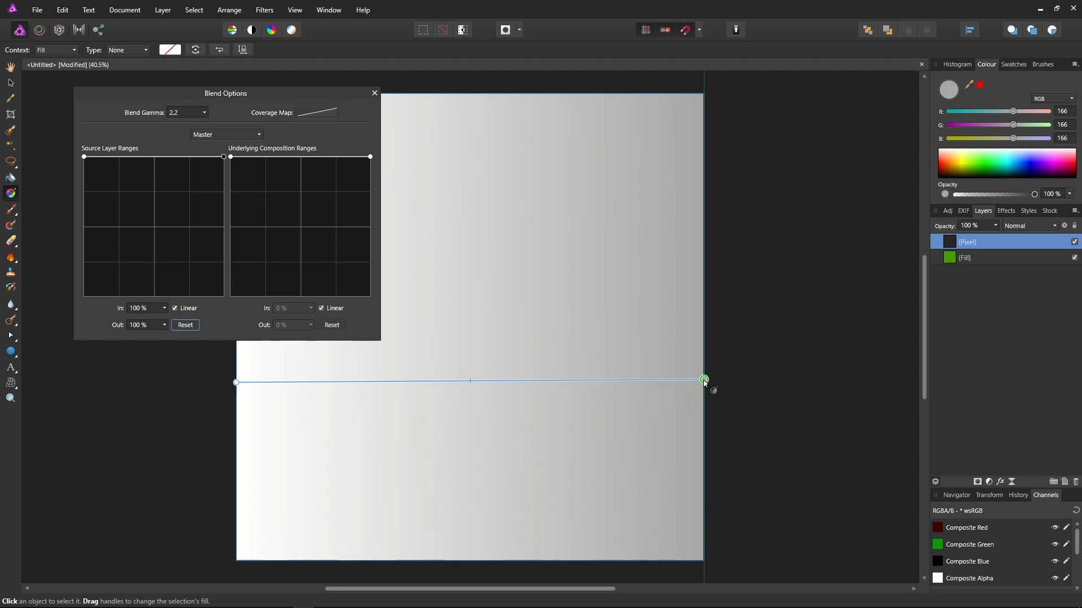
Task: Select the View (hand) tool
Action: click(11, 67)
